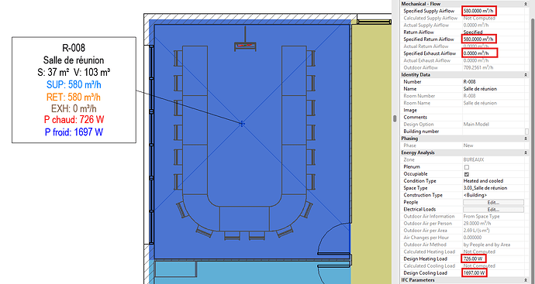Click the 'Actual Supply Airflow' row label

[426, 26]
